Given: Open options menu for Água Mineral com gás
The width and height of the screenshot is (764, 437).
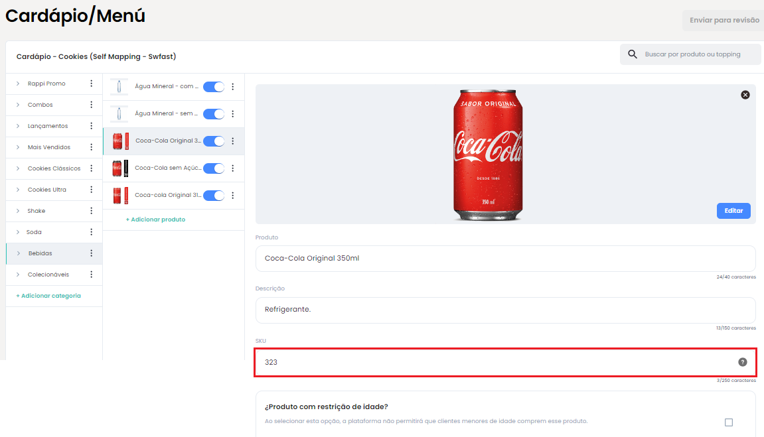Looking at the screenshot, I should pos(233,87).
